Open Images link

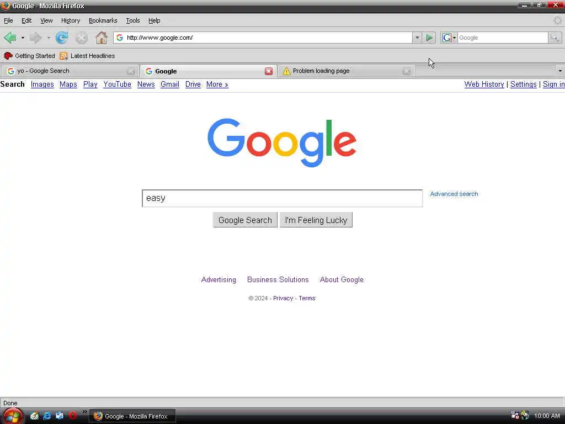(x=42, y=84)
